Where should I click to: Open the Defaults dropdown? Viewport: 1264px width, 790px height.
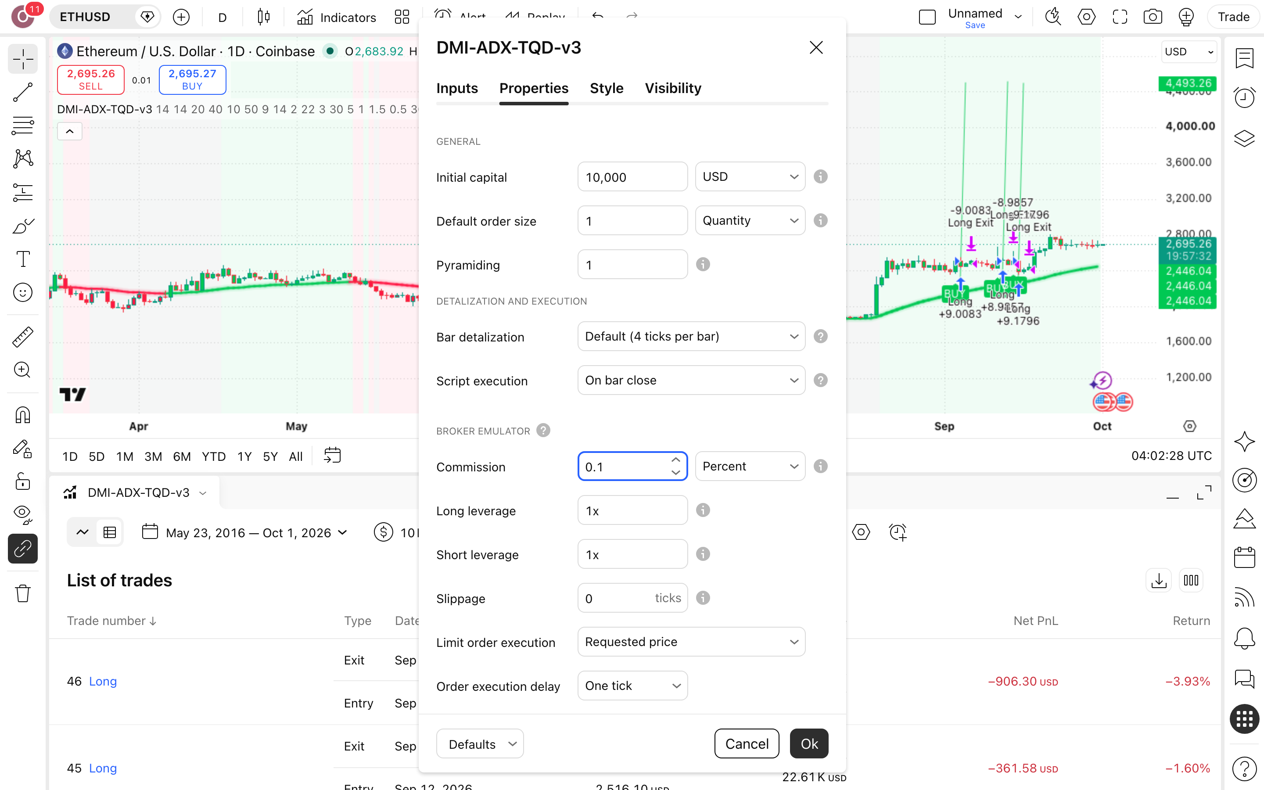click(x=480, y=743)
